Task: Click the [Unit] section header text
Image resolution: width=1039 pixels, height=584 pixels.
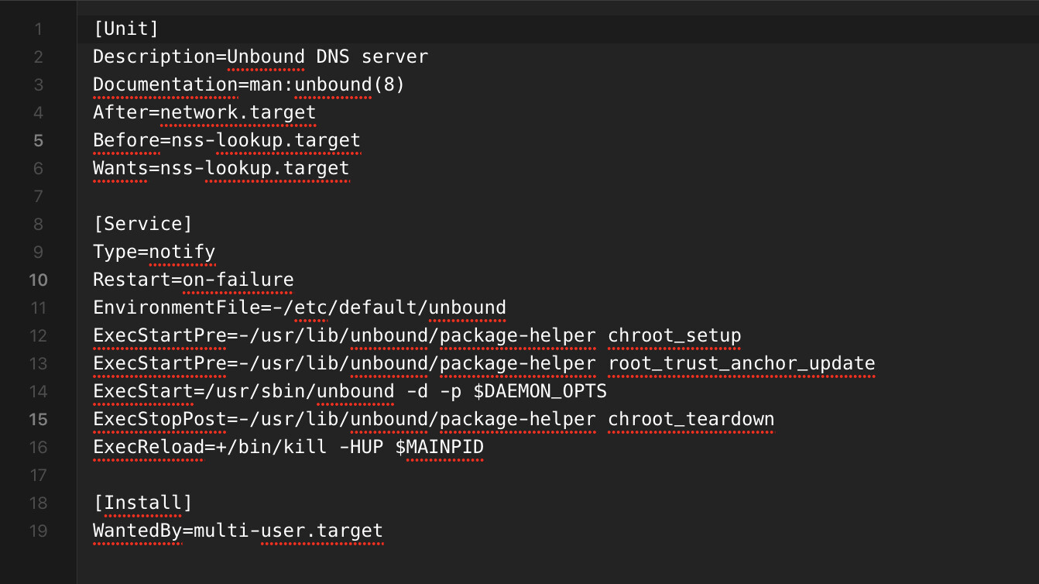Action: 125,29
